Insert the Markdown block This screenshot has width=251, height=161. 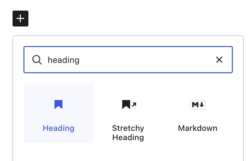197,116
